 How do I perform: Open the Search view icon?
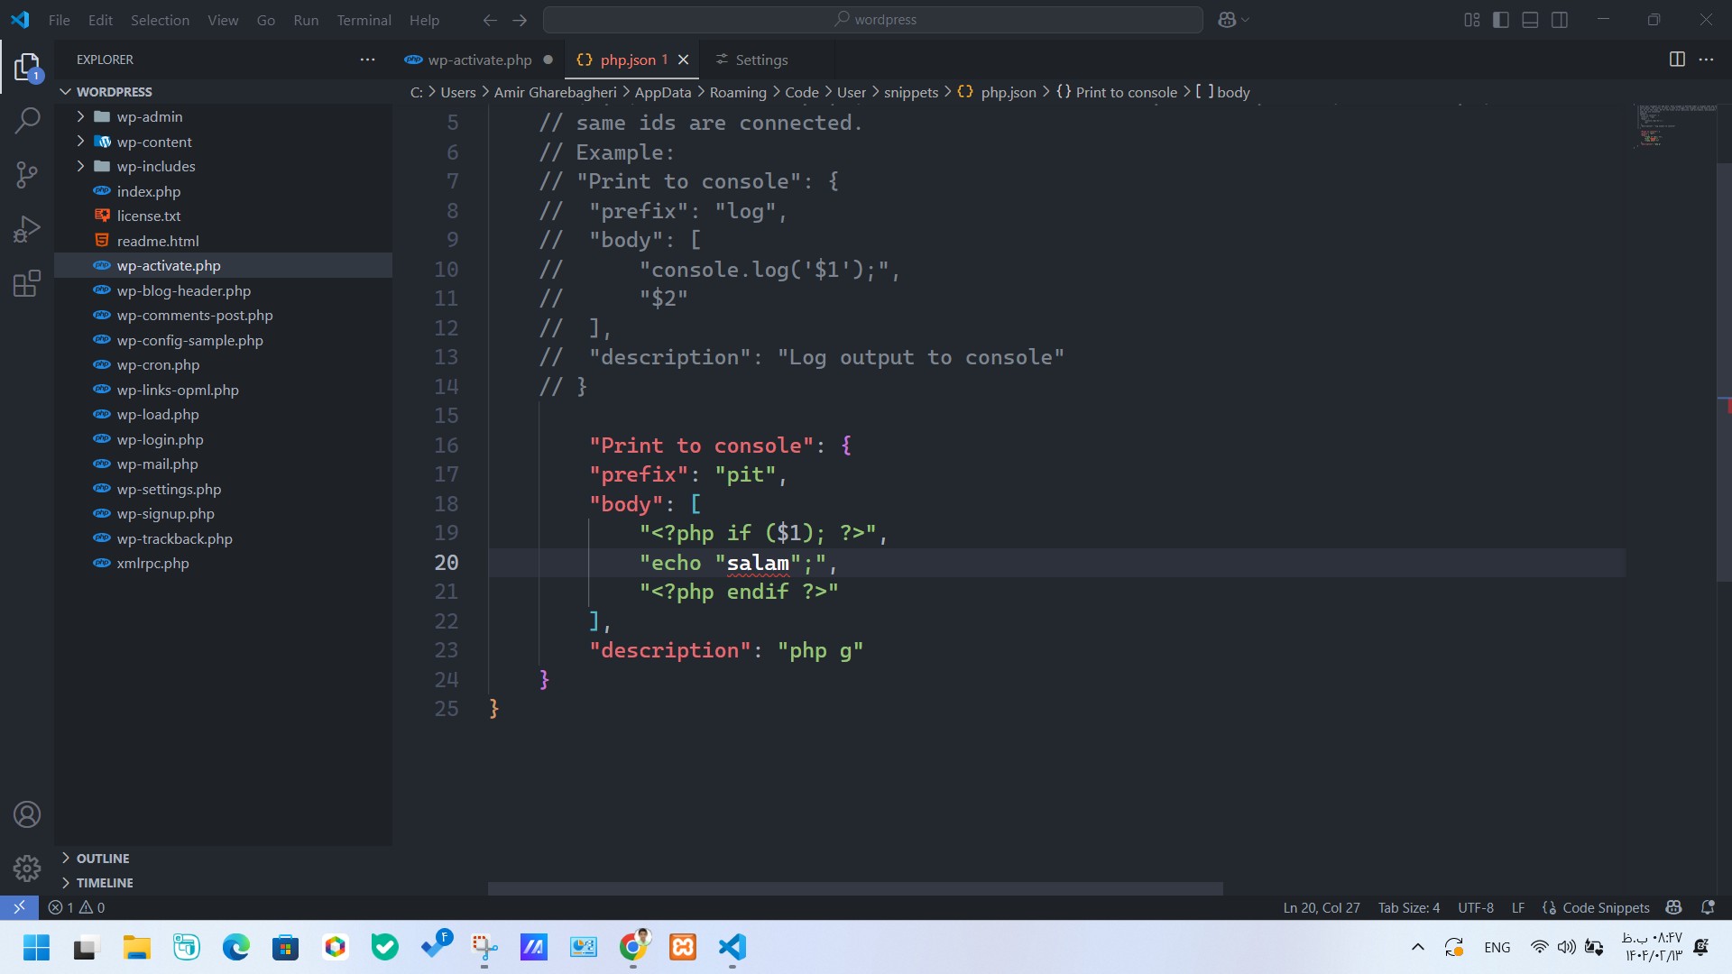click(x=27, y=120)
